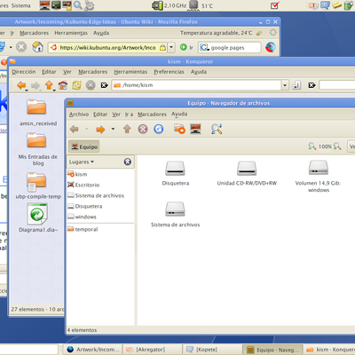Click Konqueror /home/kism location field
Screen dimensions: 355x355
coord(197,85)
